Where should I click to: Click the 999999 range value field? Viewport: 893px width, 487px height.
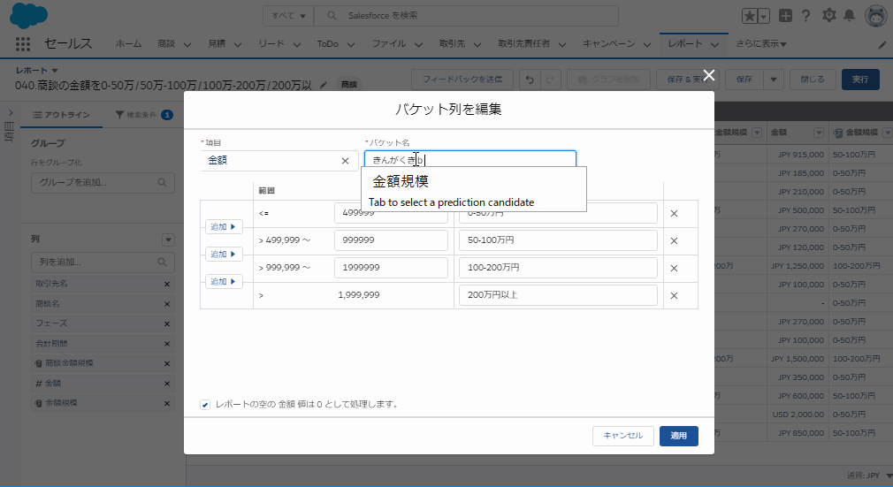coord(392,240)
